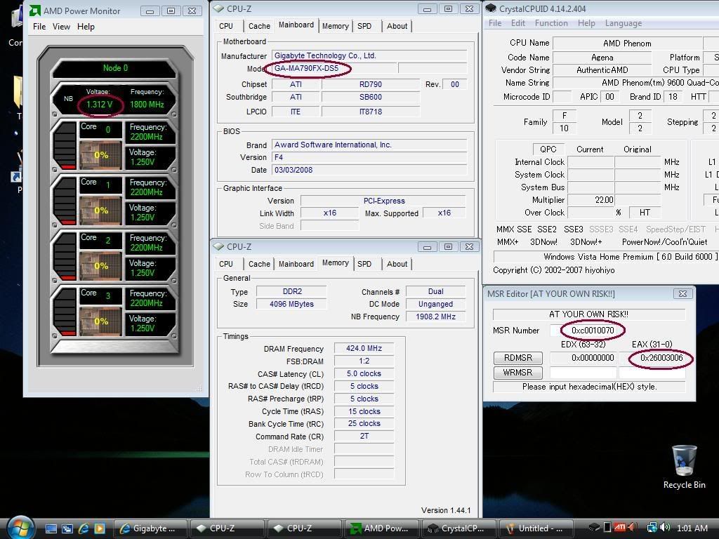
Task: Click the Memory Size 4096 MBytes value
Action: tap(291, 304)
